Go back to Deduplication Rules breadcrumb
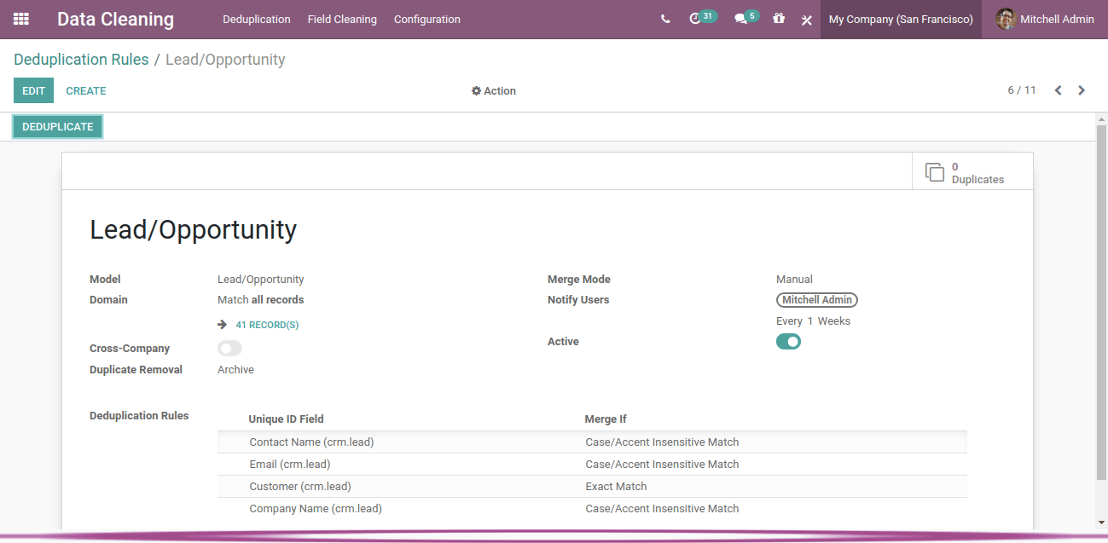 (x=81, y=60)
